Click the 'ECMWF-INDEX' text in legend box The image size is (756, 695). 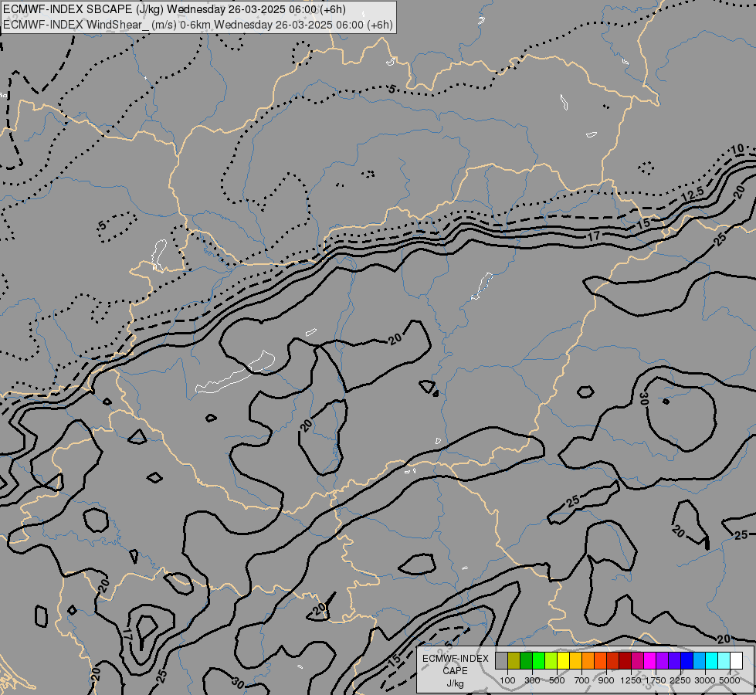pos(455,659)
